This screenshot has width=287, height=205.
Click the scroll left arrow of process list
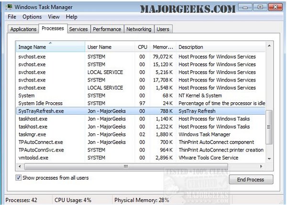point(20,166)
